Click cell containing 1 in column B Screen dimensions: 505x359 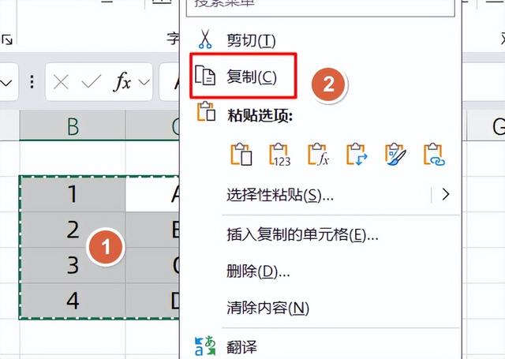point(73,194)
